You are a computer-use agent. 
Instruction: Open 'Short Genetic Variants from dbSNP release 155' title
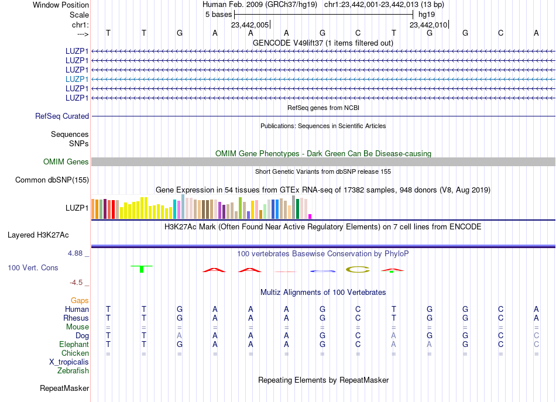tap(323, 171)
